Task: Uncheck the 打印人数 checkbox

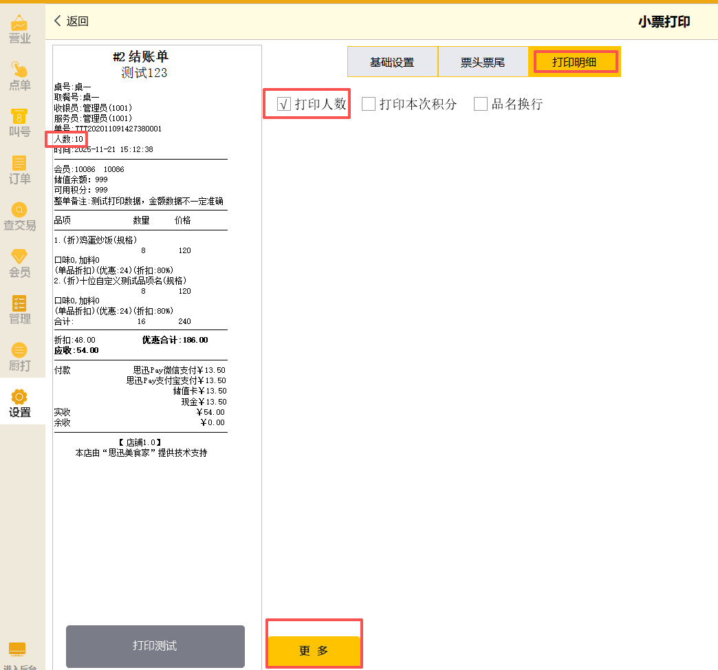Action: (283, 104)
